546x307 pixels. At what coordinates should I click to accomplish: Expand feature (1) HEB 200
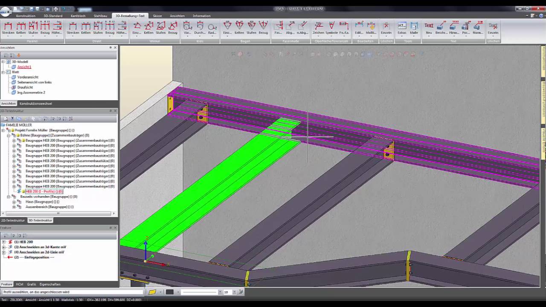(3, 242)
